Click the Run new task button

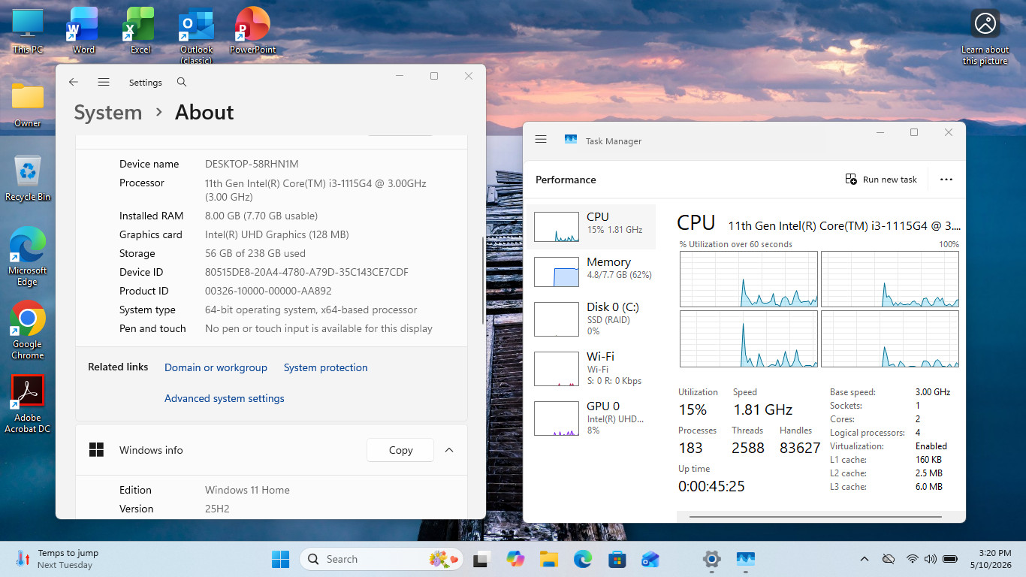point(881,180)
